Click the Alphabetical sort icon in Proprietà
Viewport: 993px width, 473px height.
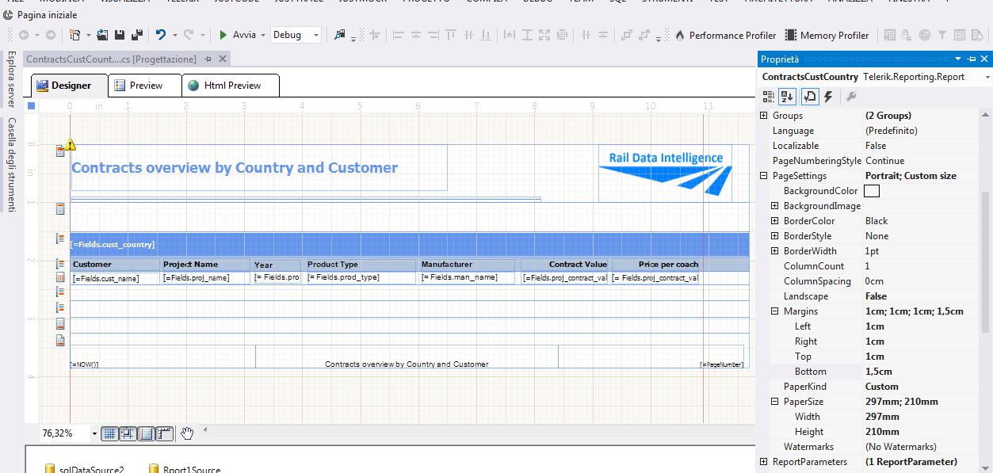click(787, 97)
